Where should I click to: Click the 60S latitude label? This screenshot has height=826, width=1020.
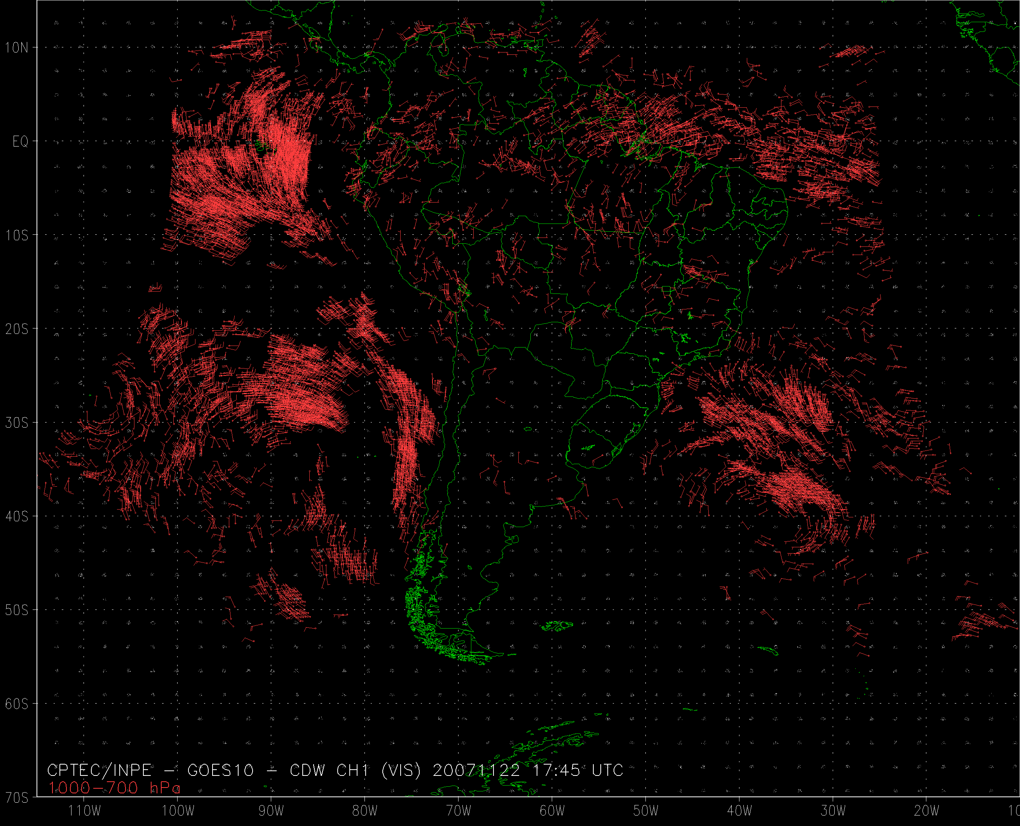pyautogui.click(x=17, y=704)
